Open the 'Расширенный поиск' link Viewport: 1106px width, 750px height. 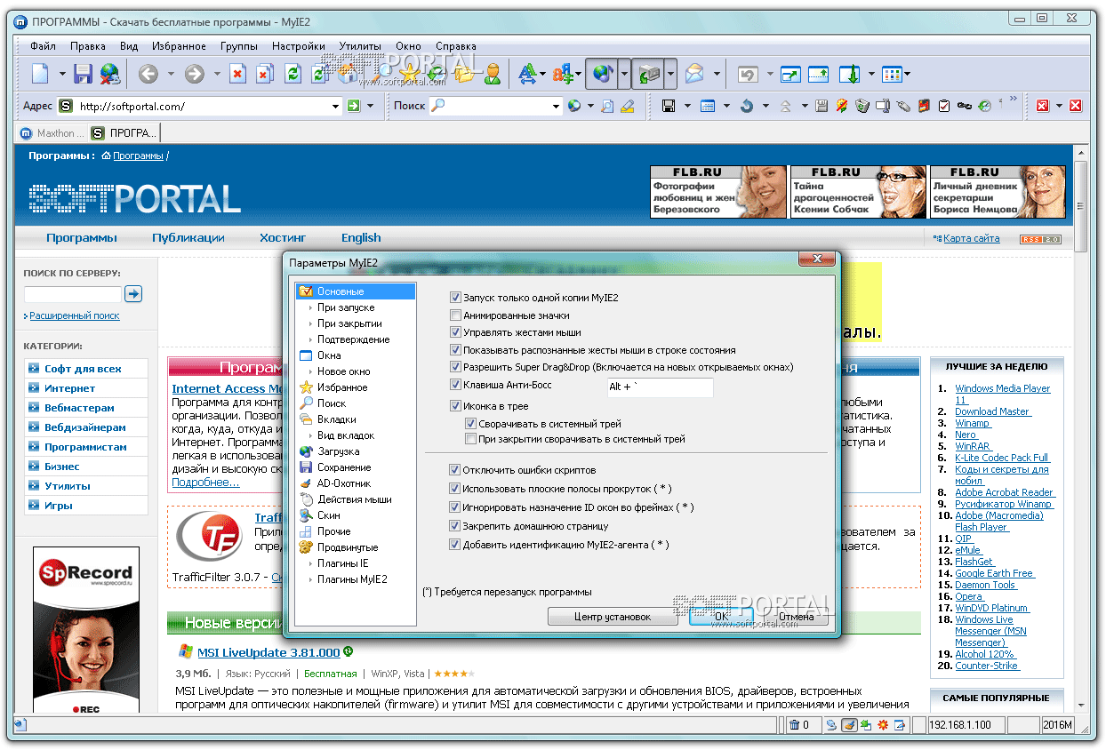click(75, 315)
